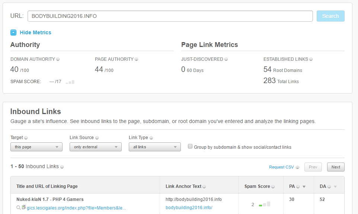Click the Request CSV link

pyautogui.click(x=281, y=167)
